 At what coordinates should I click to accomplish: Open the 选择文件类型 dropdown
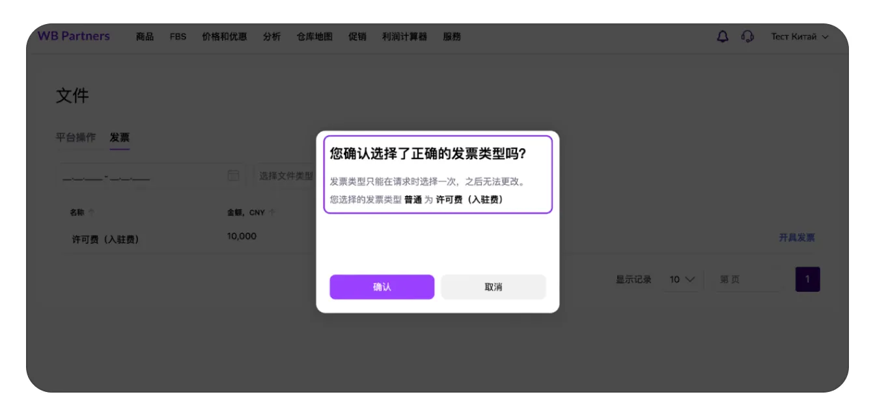click(285, 175)
